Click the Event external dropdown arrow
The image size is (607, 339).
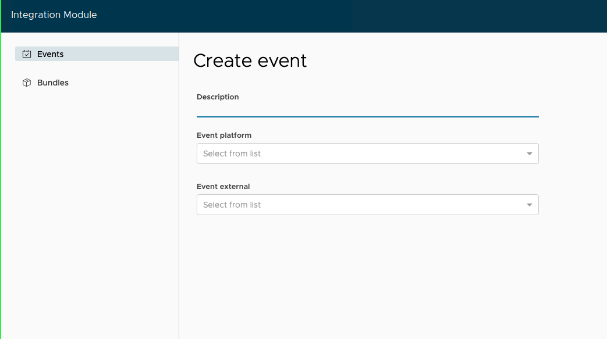click(529, 205)
